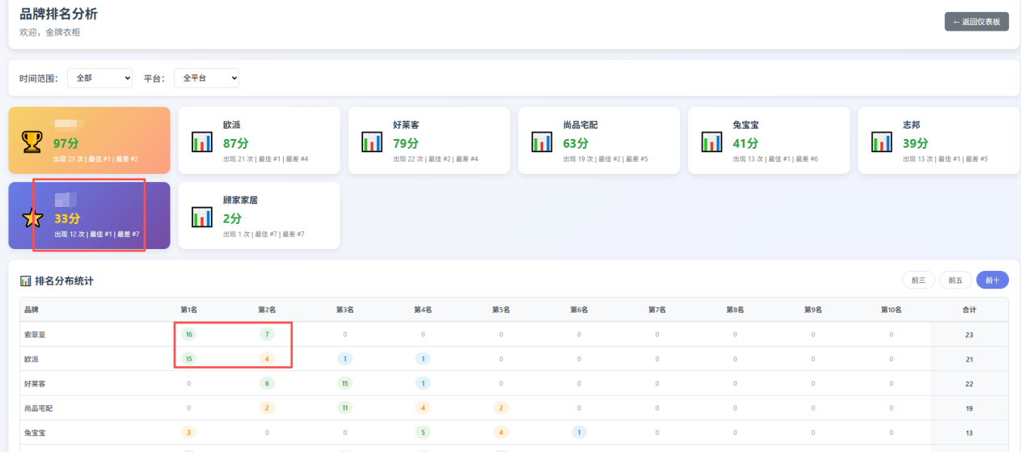Viewport: 1021px width, 452px height.
Task: Switch to the 前五 ranking filter
Action: coord(955,280)
